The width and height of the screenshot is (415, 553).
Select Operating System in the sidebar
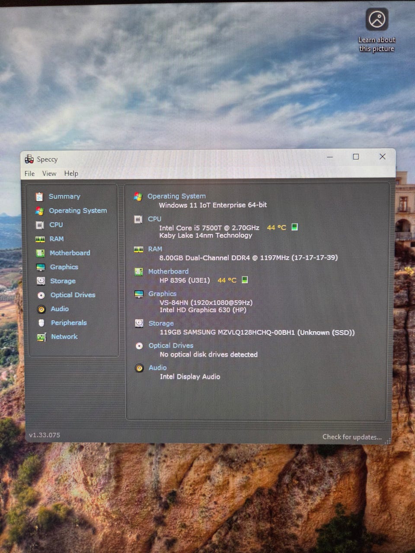pyautogui.click(x=78, y=211)
